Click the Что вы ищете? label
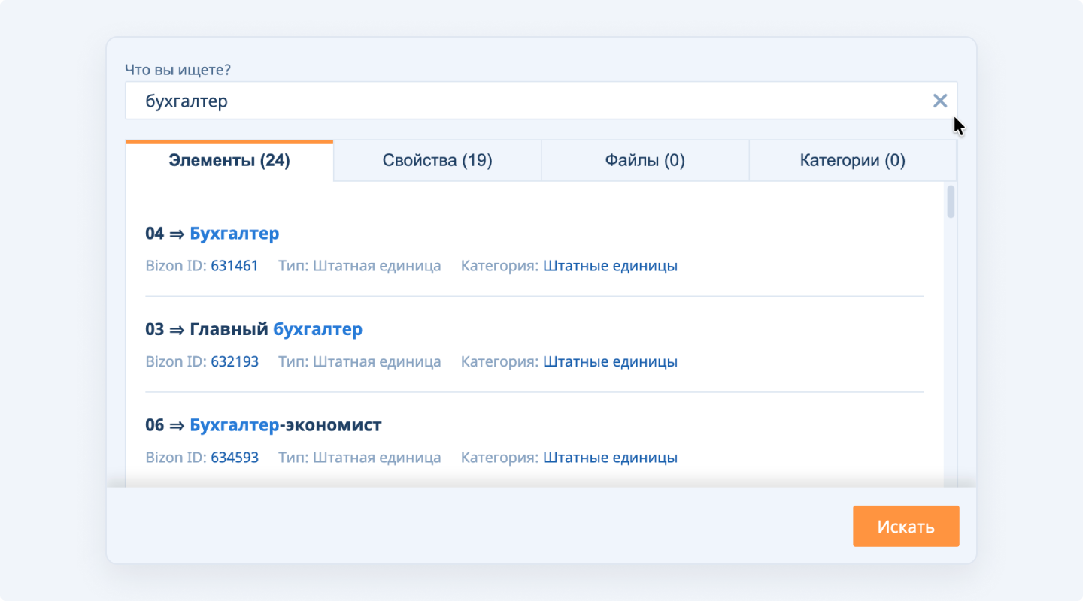Screen dimensions: 1083x601 177,69
